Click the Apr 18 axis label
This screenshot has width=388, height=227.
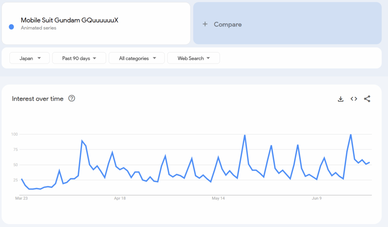point(120,198)
